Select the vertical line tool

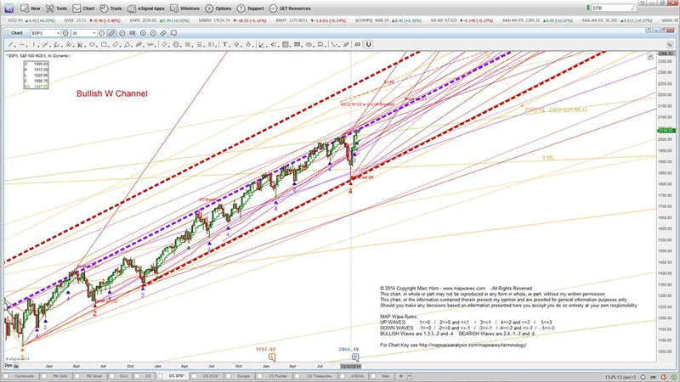33,45
